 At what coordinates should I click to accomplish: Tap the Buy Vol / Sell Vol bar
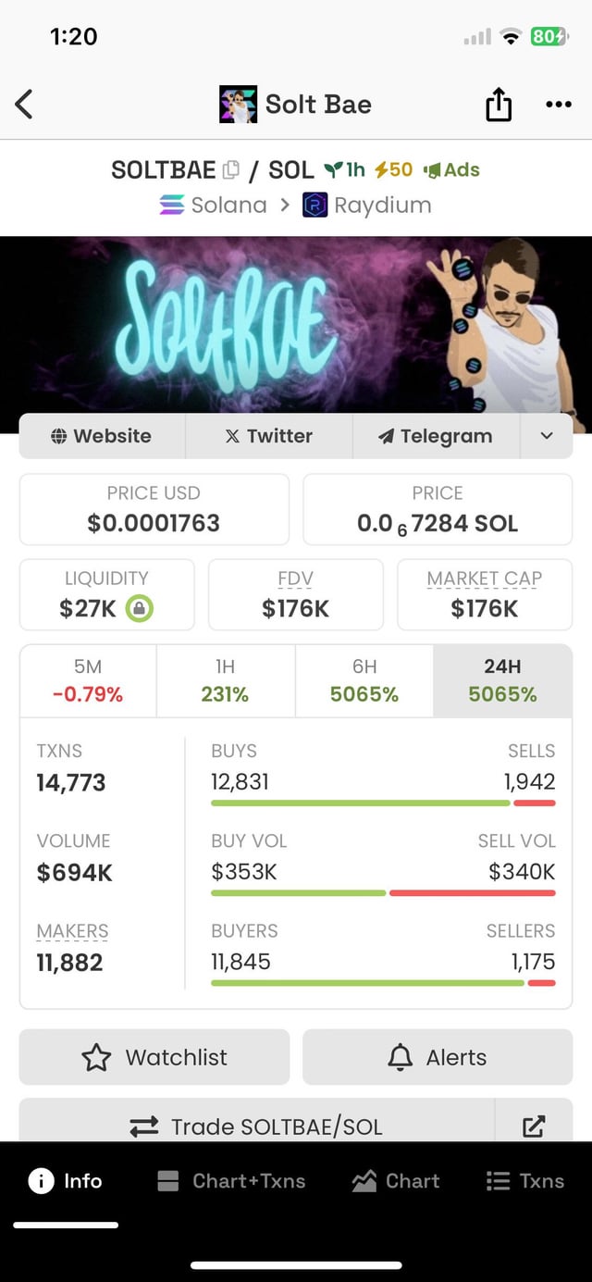383,893
